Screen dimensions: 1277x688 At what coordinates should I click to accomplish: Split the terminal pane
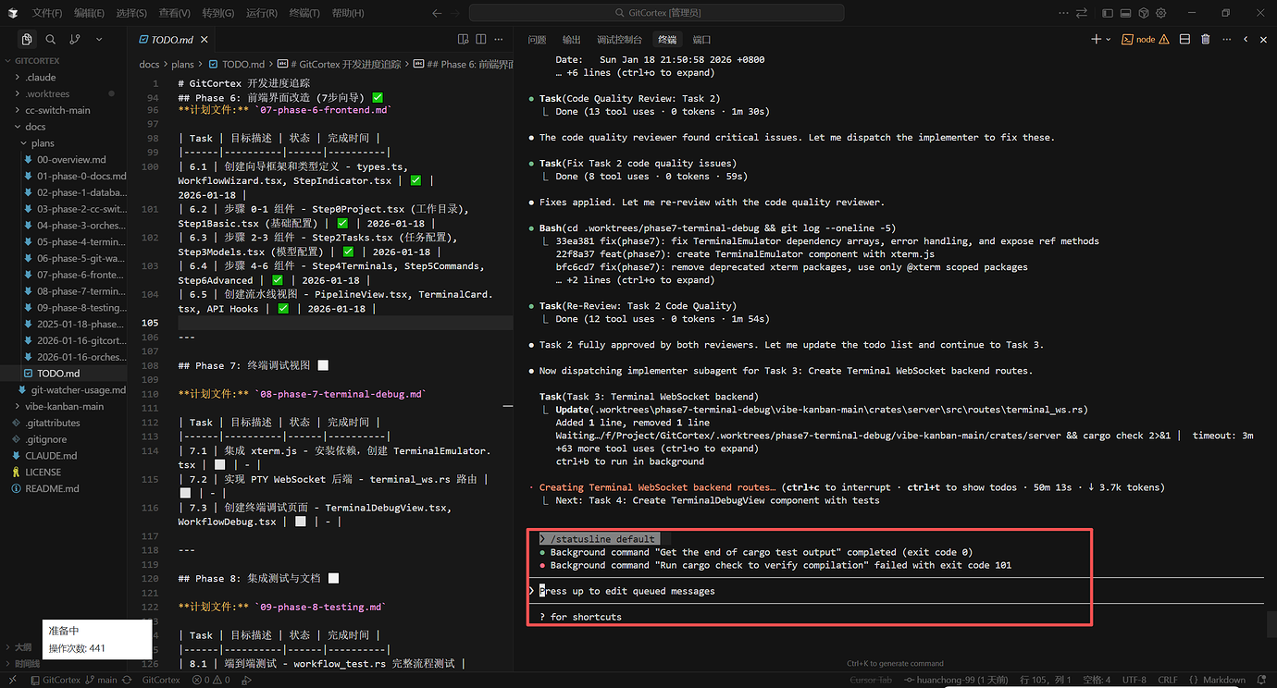click(1184, 39)
